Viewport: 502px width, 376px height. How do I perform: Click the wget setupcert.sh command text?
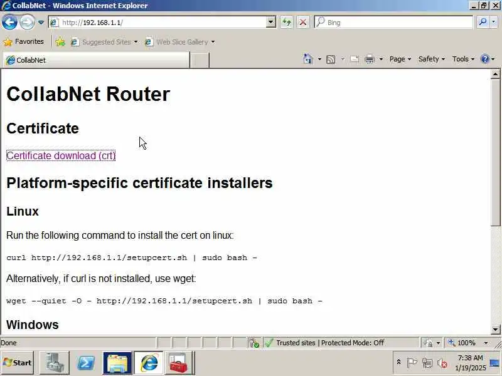pyautogui.click(x=164, y=301)
